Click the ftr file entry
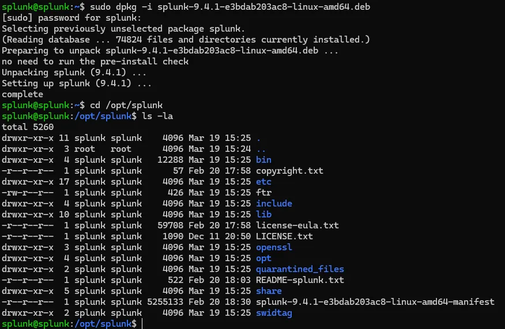This screenshot has width=505, height=329. tap(263, 193)
